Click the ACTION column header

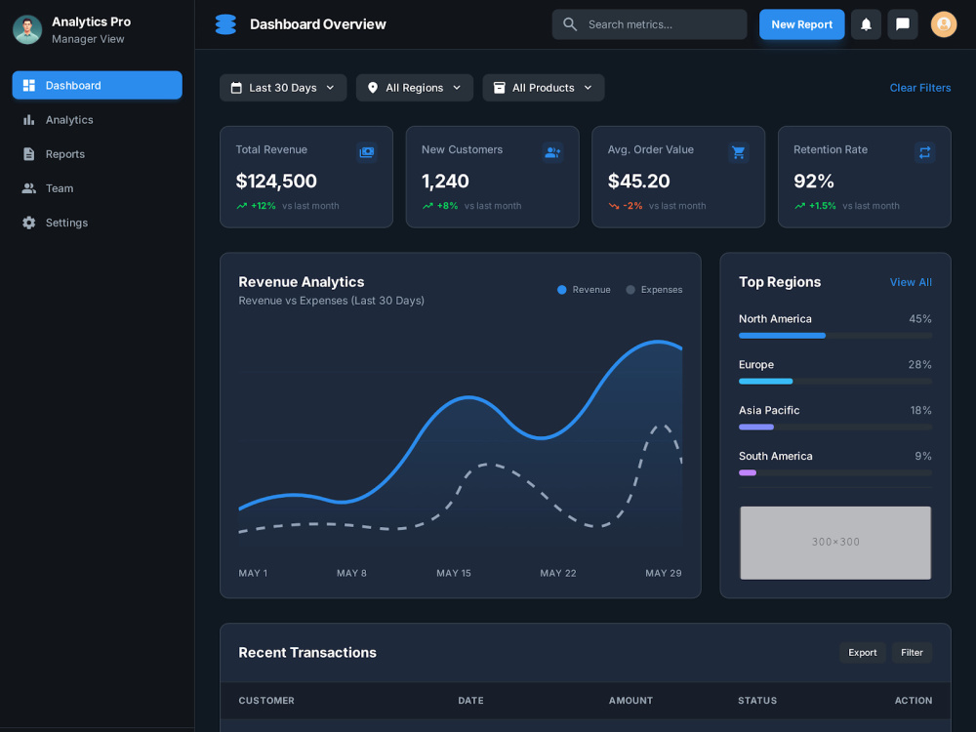[914, 700]
